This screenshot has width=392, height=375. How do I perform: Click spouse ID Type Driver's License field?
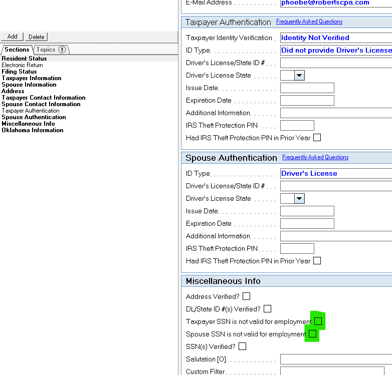(336, 173)
